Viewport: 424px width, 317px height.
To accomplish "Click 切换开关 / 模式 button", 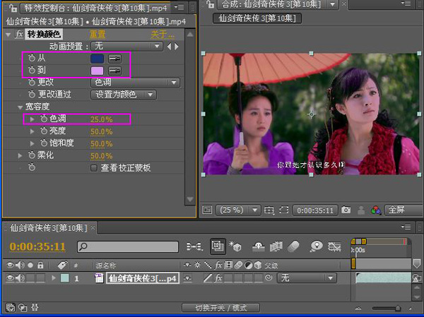I will click(x=221, y=308).
